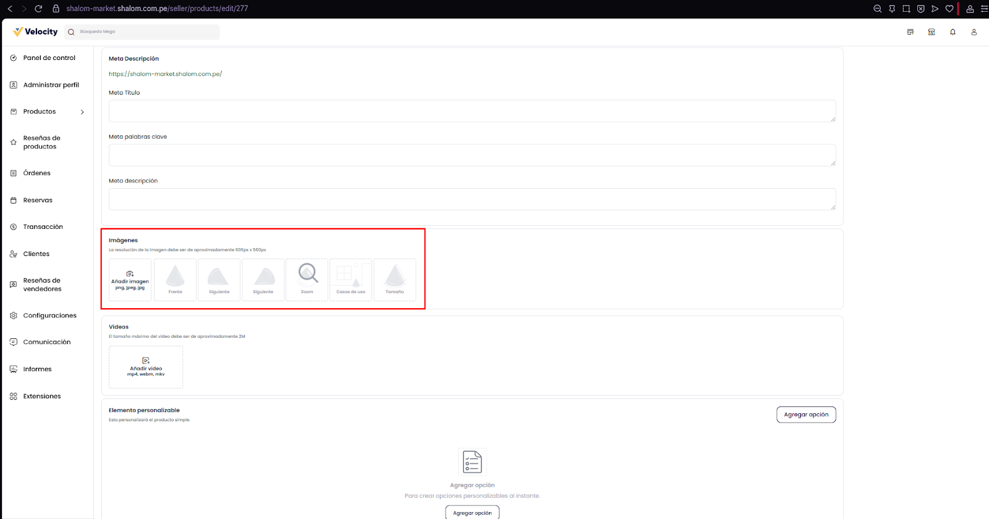Open Configuraciones in sidebar

click(x=49, y=315)
